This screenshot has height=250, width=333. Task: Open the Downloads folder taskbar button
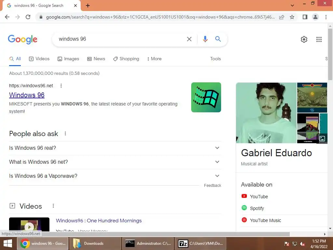95,243
